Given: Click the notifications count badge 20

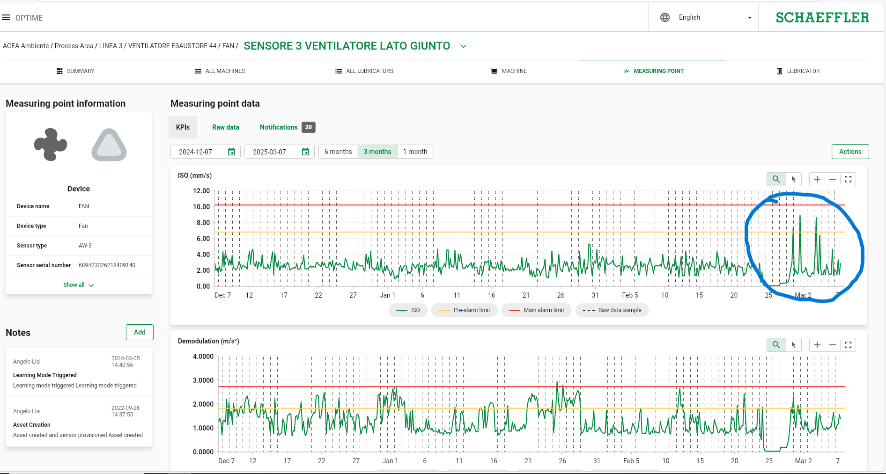Looking at the screenshot, I should pyautogui.click(x=308, y=127).
